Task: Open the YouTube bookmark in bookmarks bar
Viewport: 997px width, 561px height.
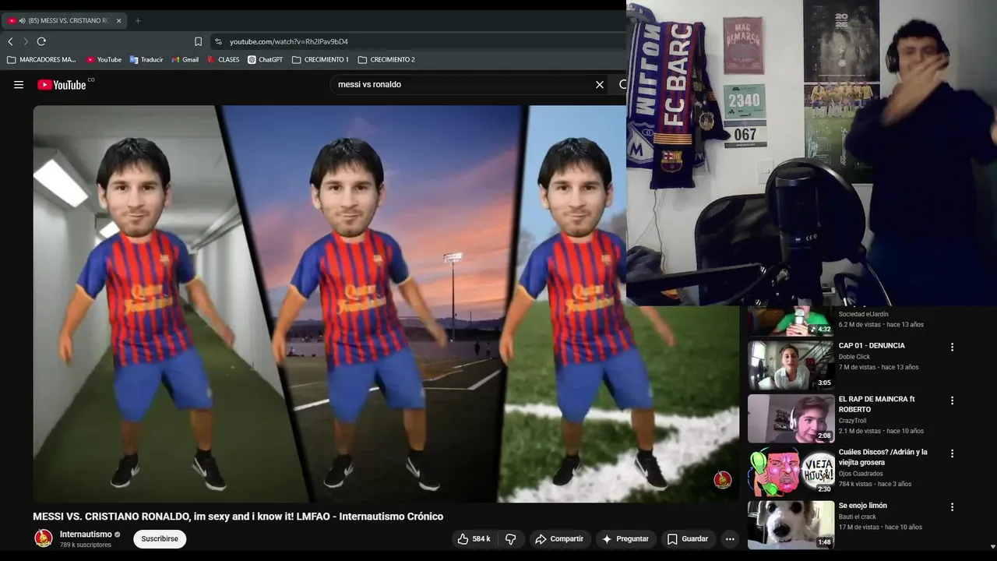Action: pyautogui.click(x=104, y=59)
